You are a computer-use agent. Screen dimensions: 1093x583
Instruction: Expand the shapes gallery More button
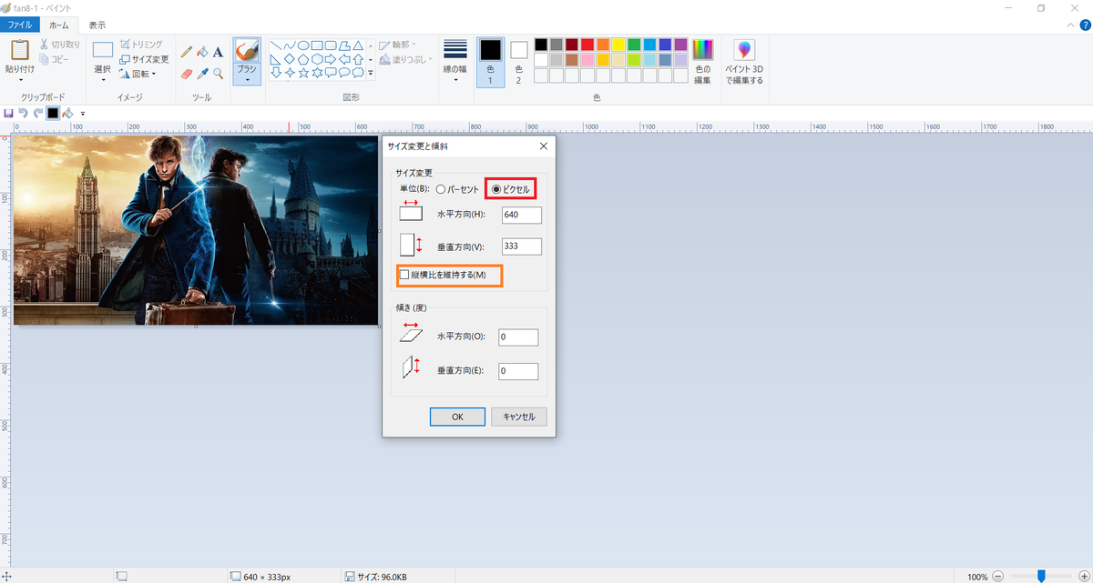[x=371, y=73]
